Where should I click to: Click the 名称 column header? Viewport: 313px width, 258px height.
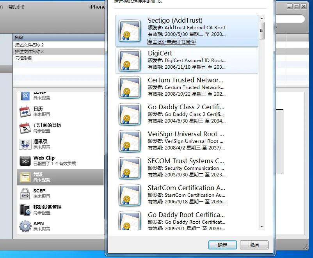click(x=59, y=37)
